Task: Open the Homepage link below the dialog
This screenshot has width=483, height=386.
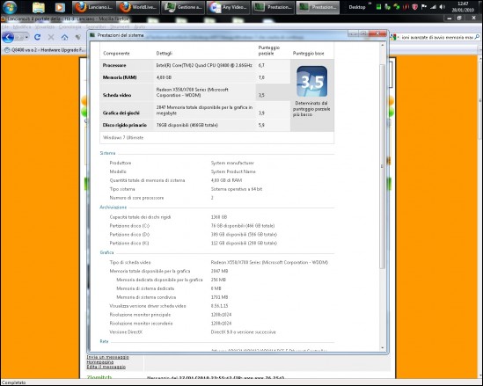Action: tap(99, 362)
